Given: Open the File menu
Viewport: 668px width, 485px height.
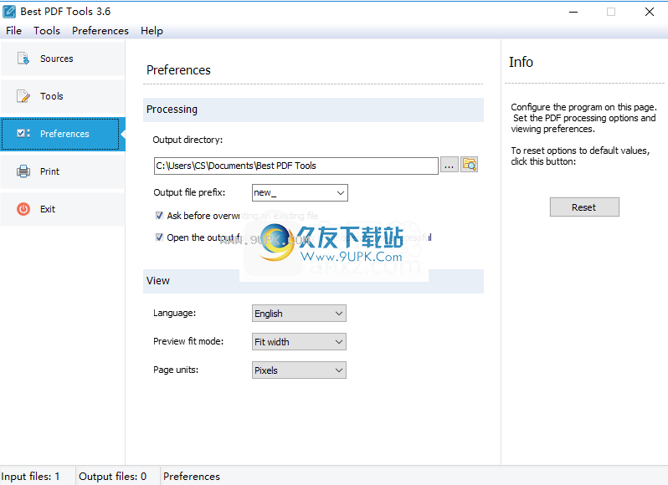Looking at the screenshot, I should coord(13,31).
